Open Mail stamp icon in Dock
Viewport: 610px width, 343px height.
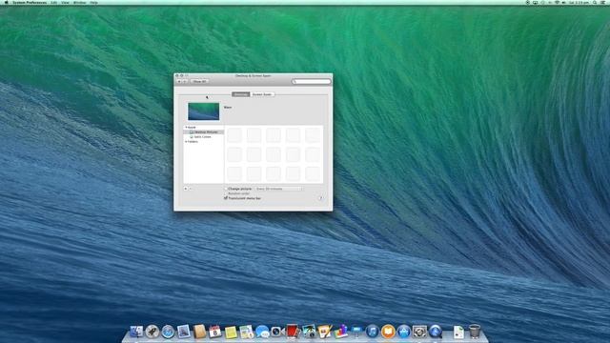(x=184, y=332)
